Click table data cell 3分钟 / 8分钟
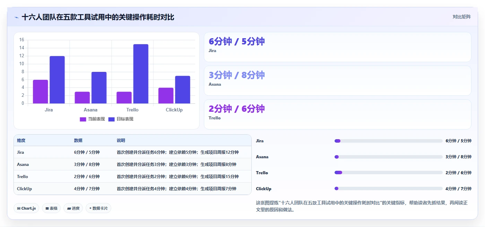The width and height of the screenshot is (485, 227). click(87, 165)
